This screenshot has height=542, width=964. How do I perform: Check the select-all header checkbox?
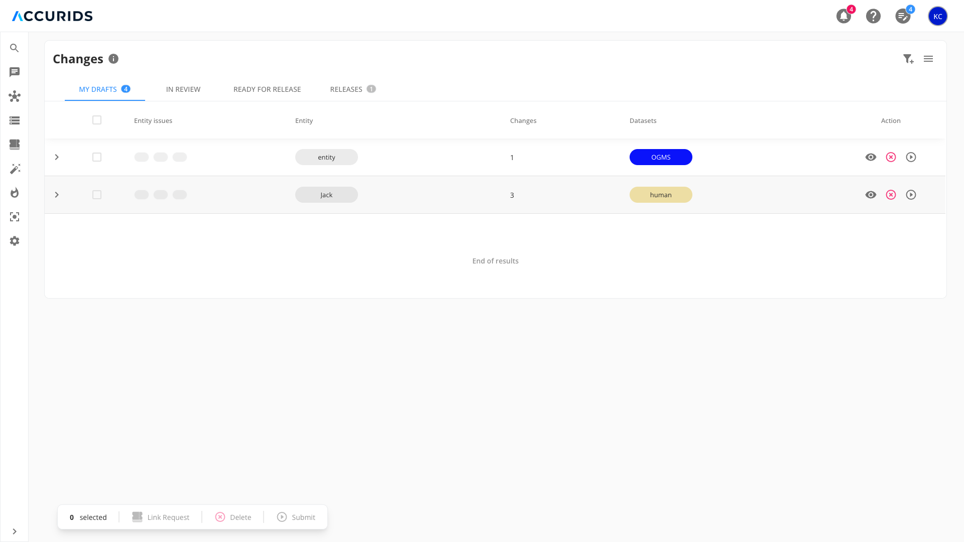[x=97, y=120]
